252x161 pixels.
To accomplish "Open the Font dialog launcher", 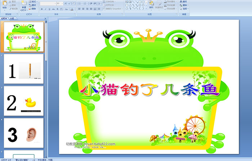I will click(x=75, y=14).
